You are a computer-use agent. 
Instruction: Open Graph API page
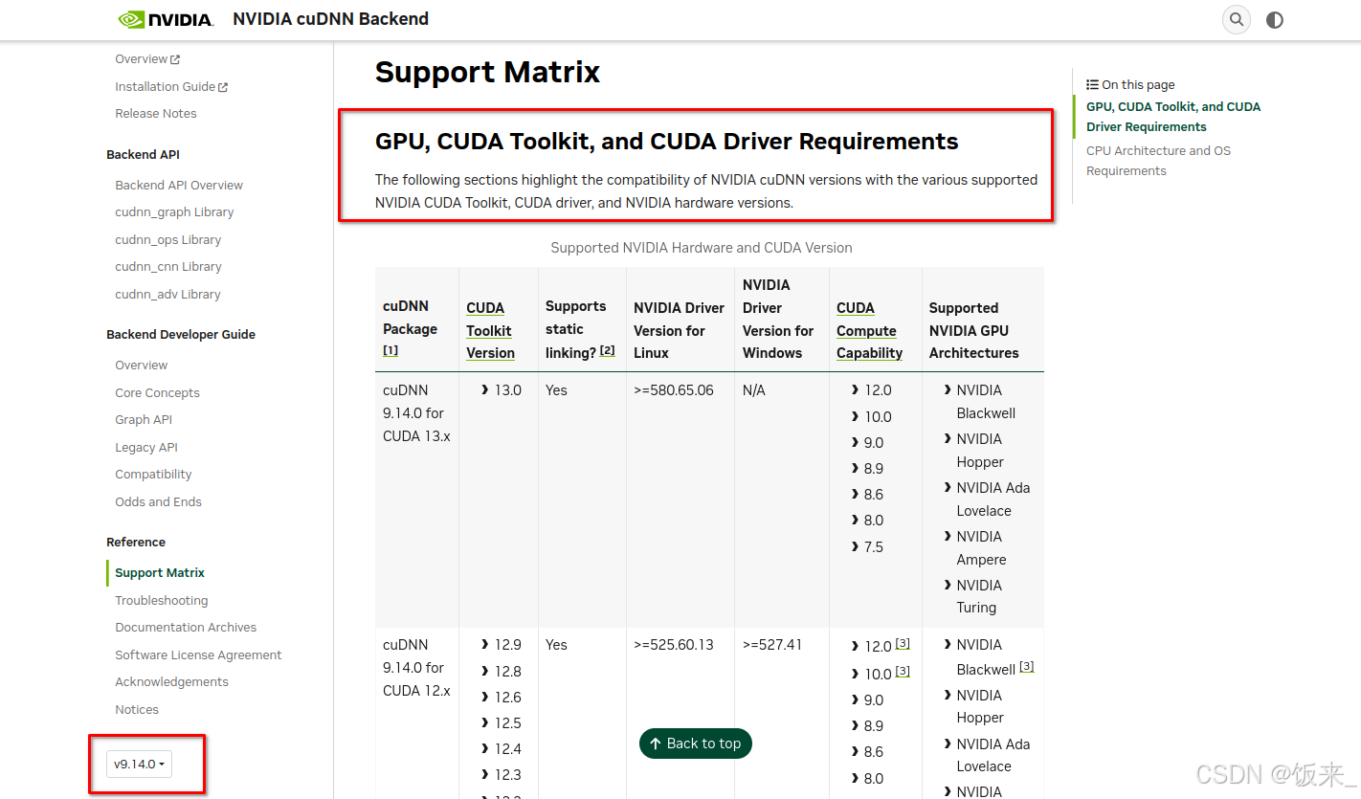pos(144,420)
